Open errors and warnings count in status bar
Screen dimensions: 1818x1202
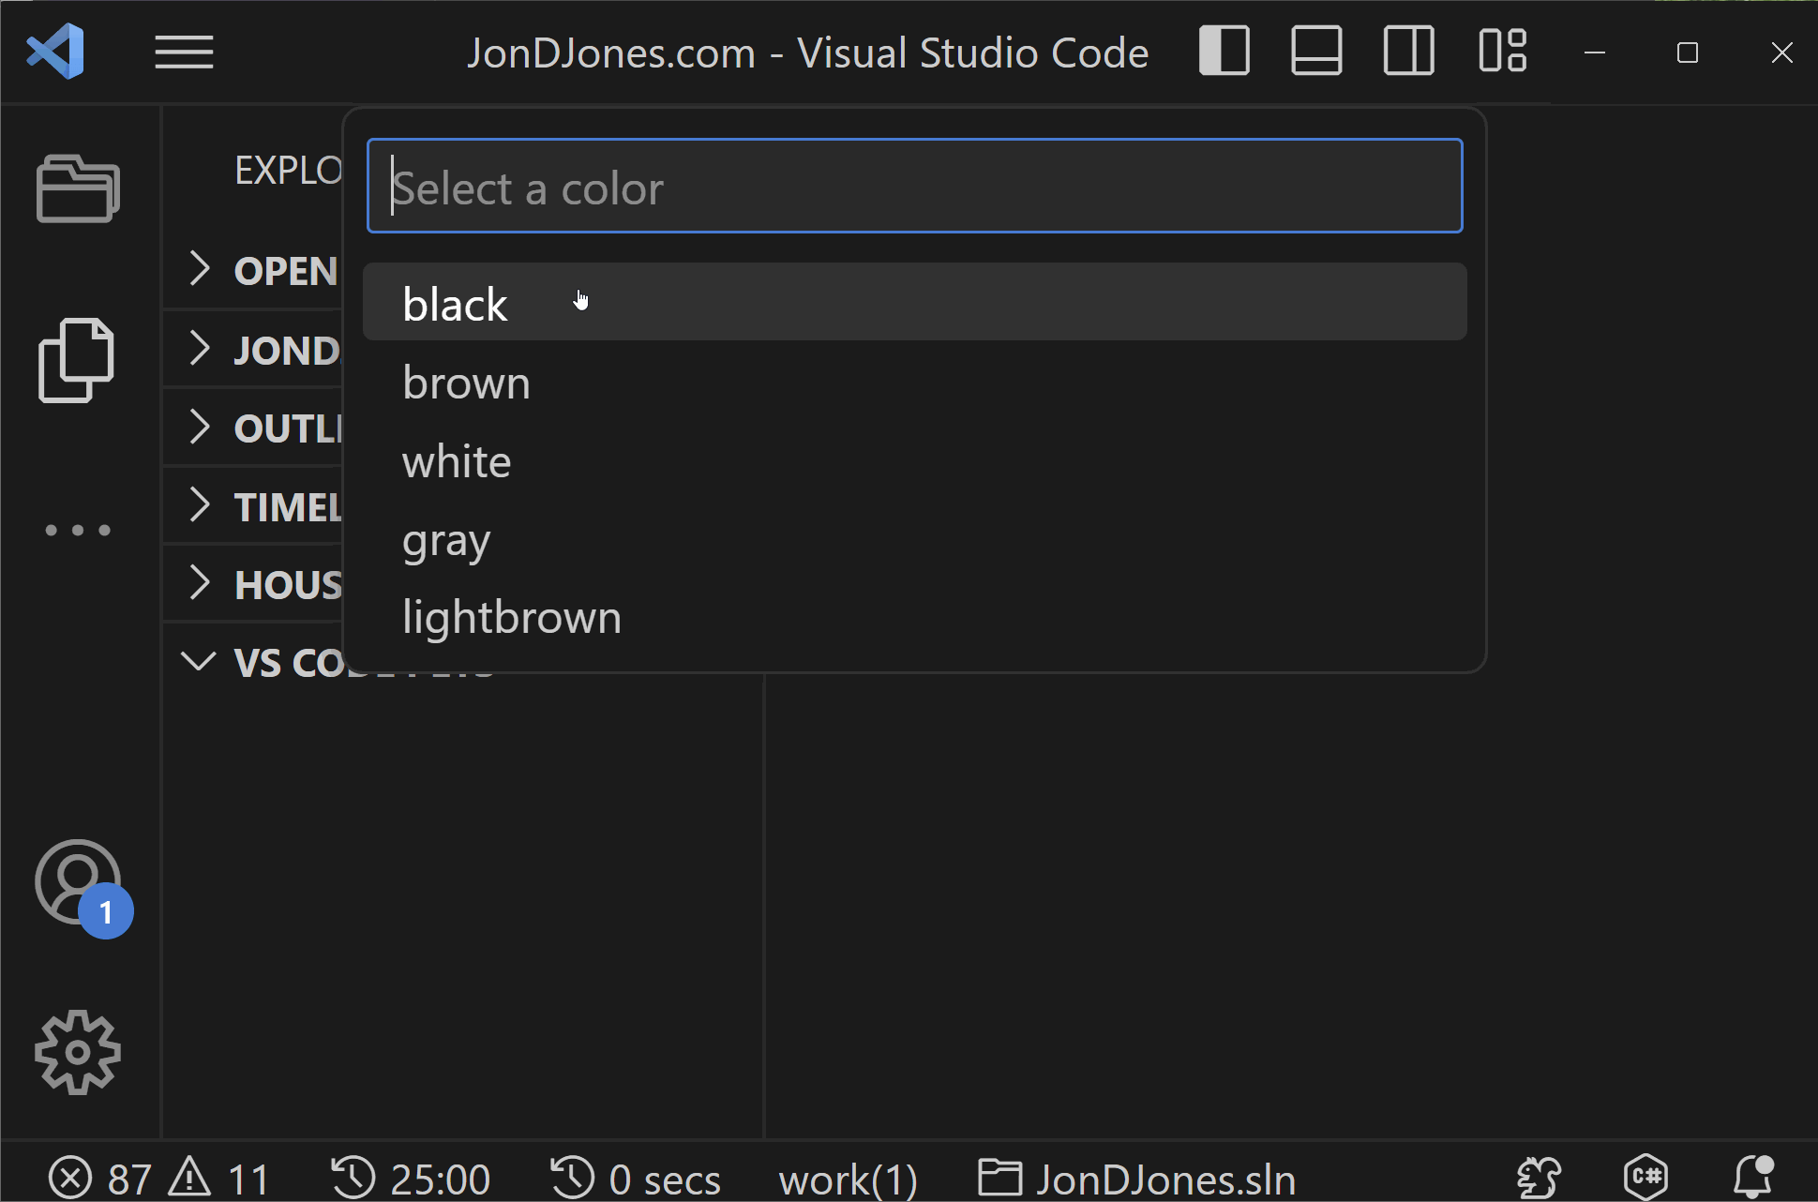click(159, 1179)
